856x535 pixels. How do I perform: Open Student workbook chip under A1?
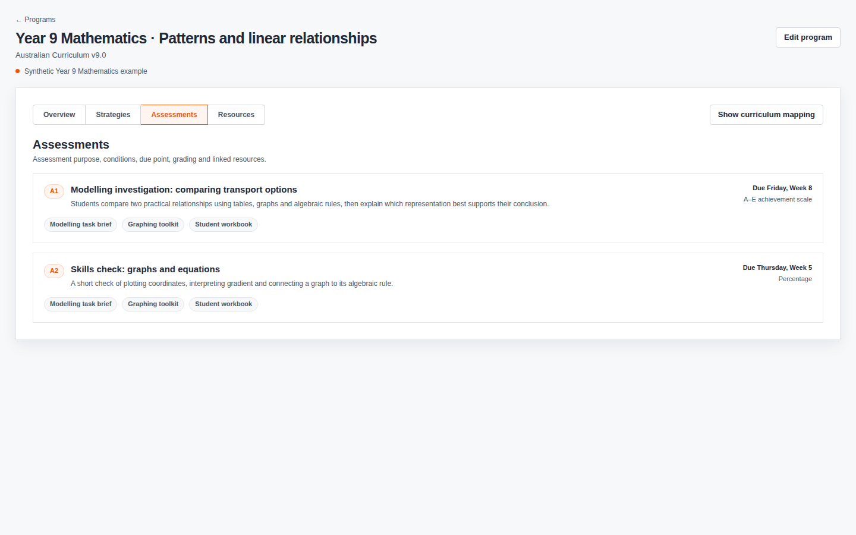click(x=224, y=225)
